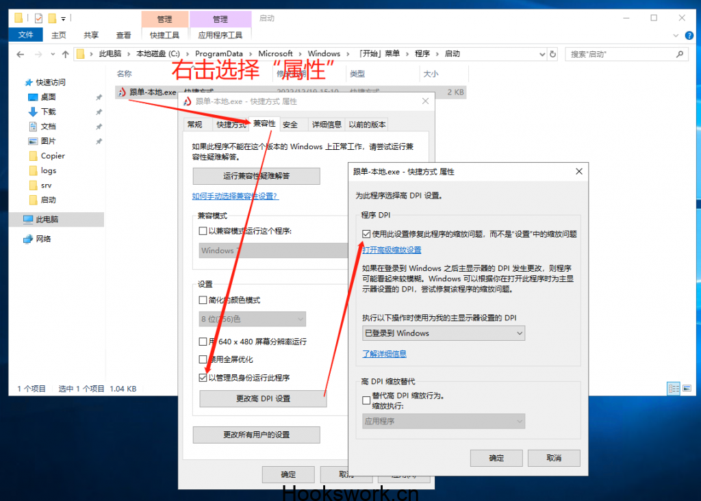Viewport: 701px width, 501px height.
Task: Click the Up one level arrow
Action: click(x=65, y=54)
